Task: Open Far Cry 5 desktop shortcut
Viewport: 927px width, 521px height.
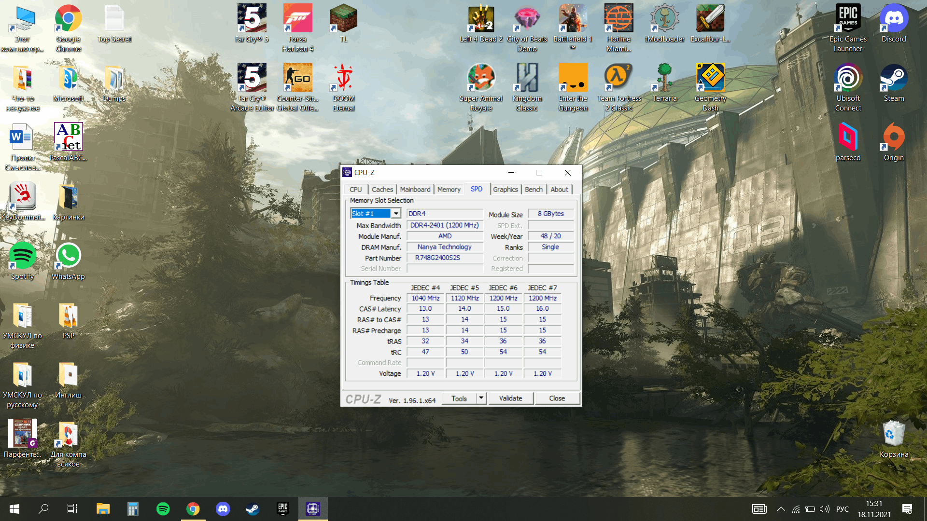Action: (x=252, y=23)
